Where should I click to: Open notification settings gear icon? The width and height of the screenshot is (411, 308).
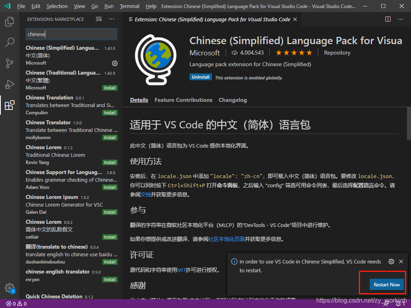pyautogui.click(x=391, y=261)
